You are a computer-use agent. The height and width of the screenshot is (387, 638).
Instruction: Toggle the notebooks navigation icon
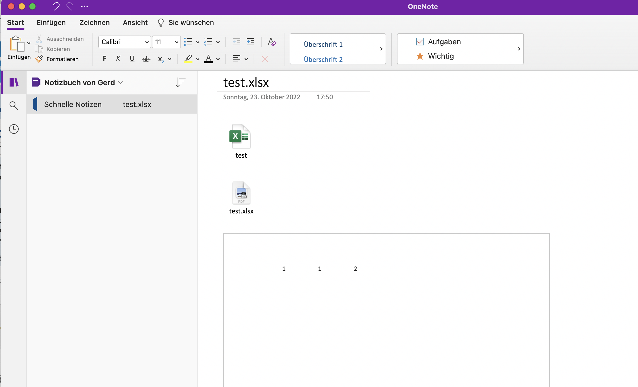14,82
